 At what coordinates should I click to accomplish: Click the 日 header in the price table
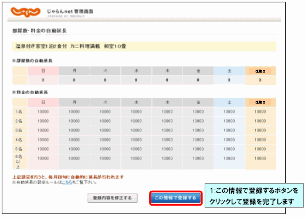click(x=43, y=102)
